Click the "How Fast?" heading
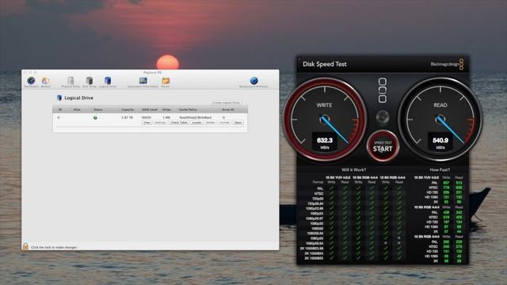507x285 pixels. pos(440,169)
